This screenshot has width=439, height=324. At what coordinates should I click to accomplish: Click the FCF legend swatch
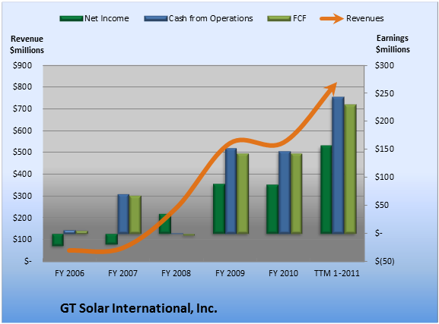click(279, 19)
